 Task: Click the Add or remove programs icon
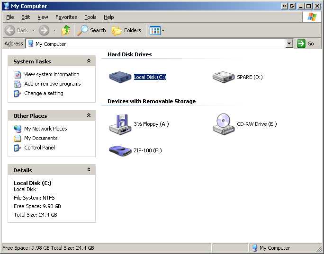(x=18, y=84)
